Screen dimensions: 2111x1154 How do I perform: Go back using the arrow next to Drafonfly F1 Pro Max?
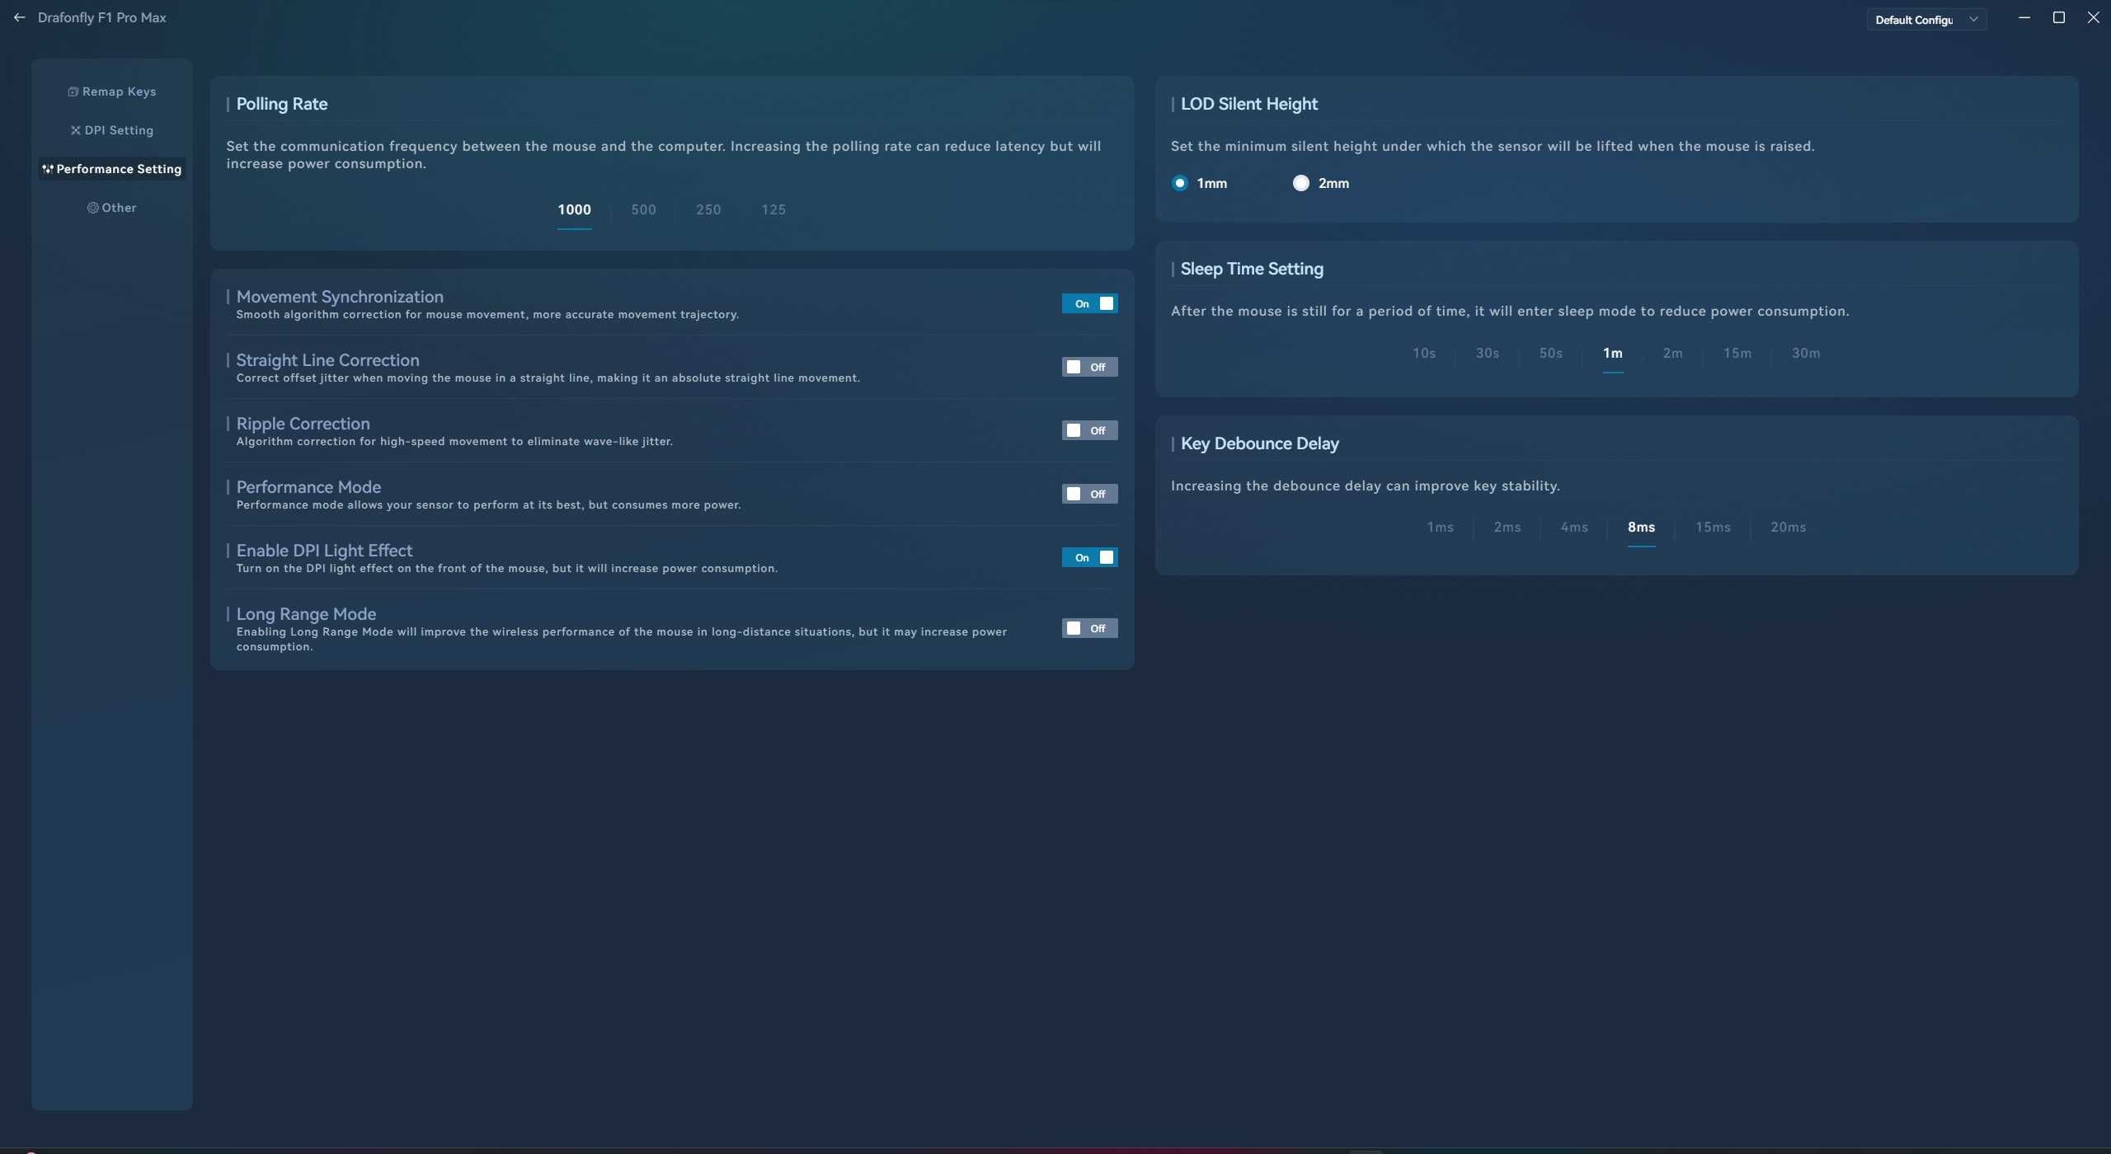coord(20,17)
